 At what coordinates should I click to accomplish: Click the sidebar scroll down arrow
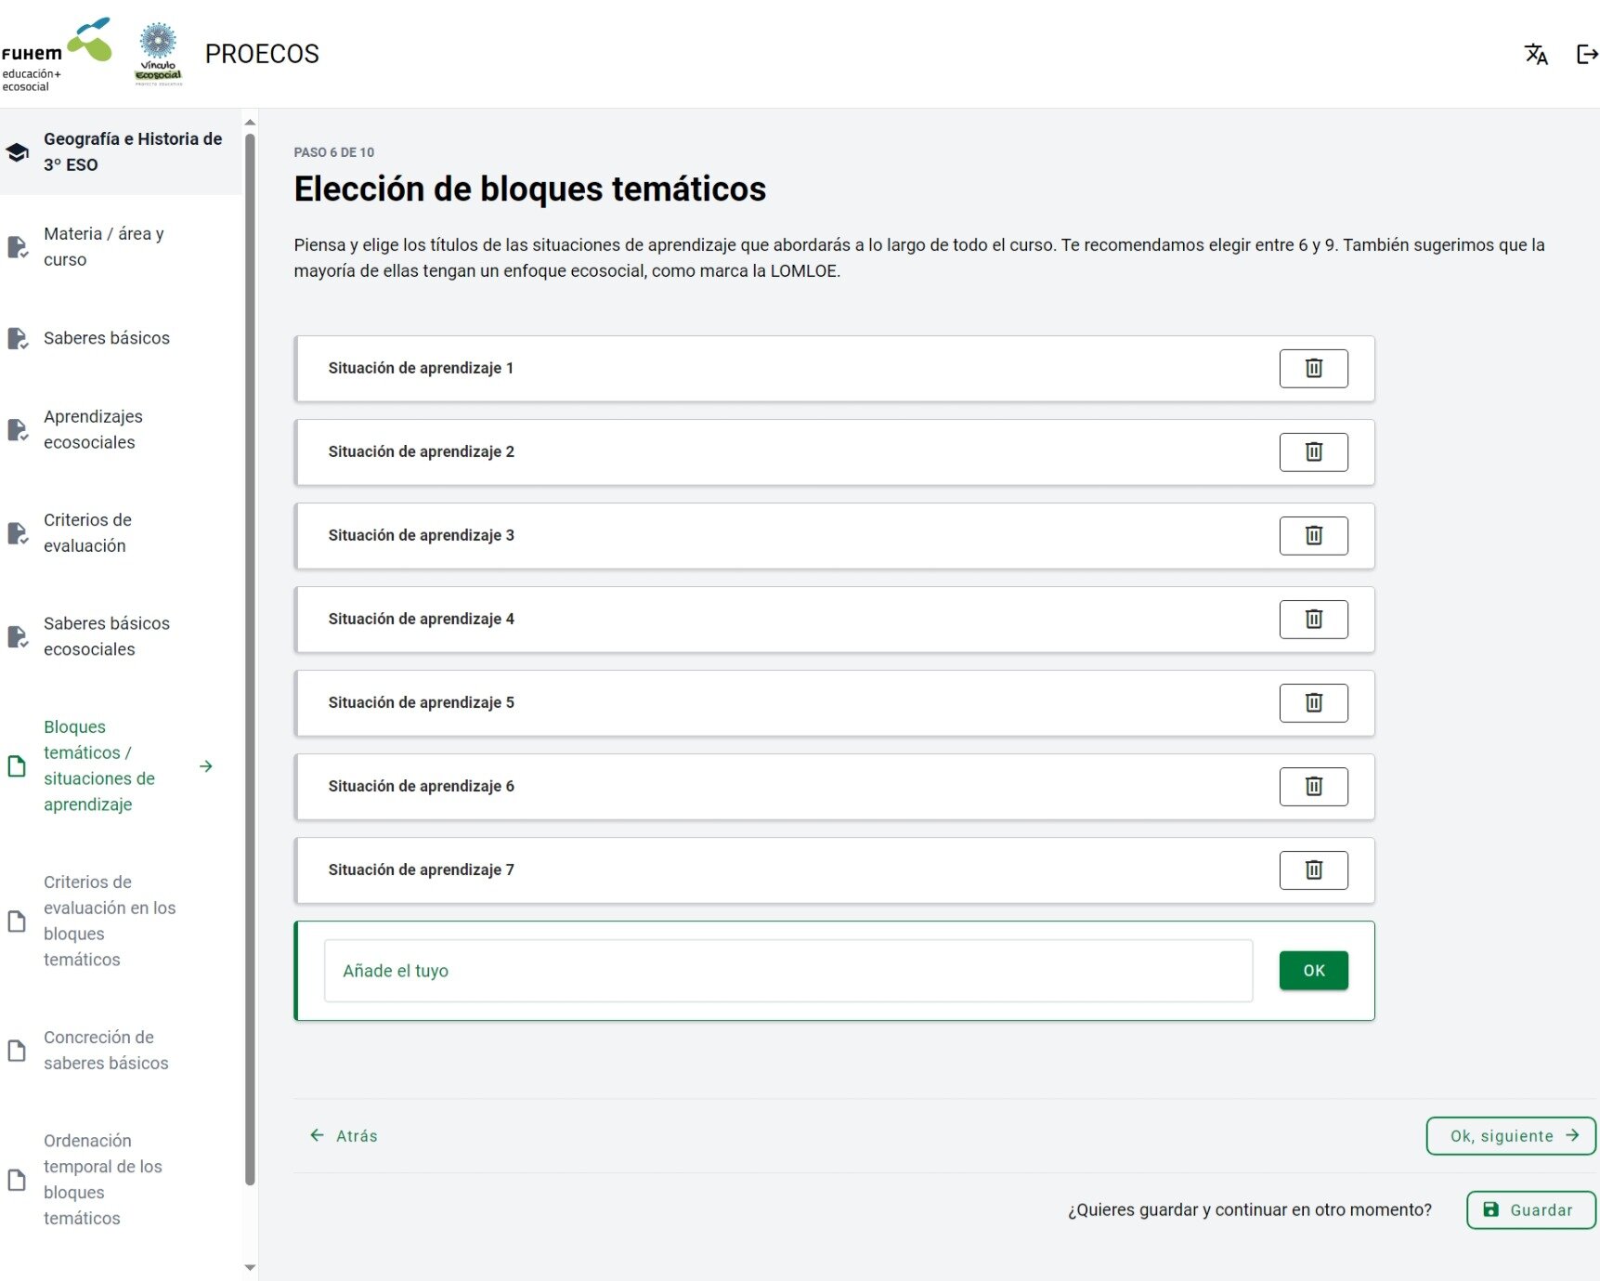(250, 1268)
